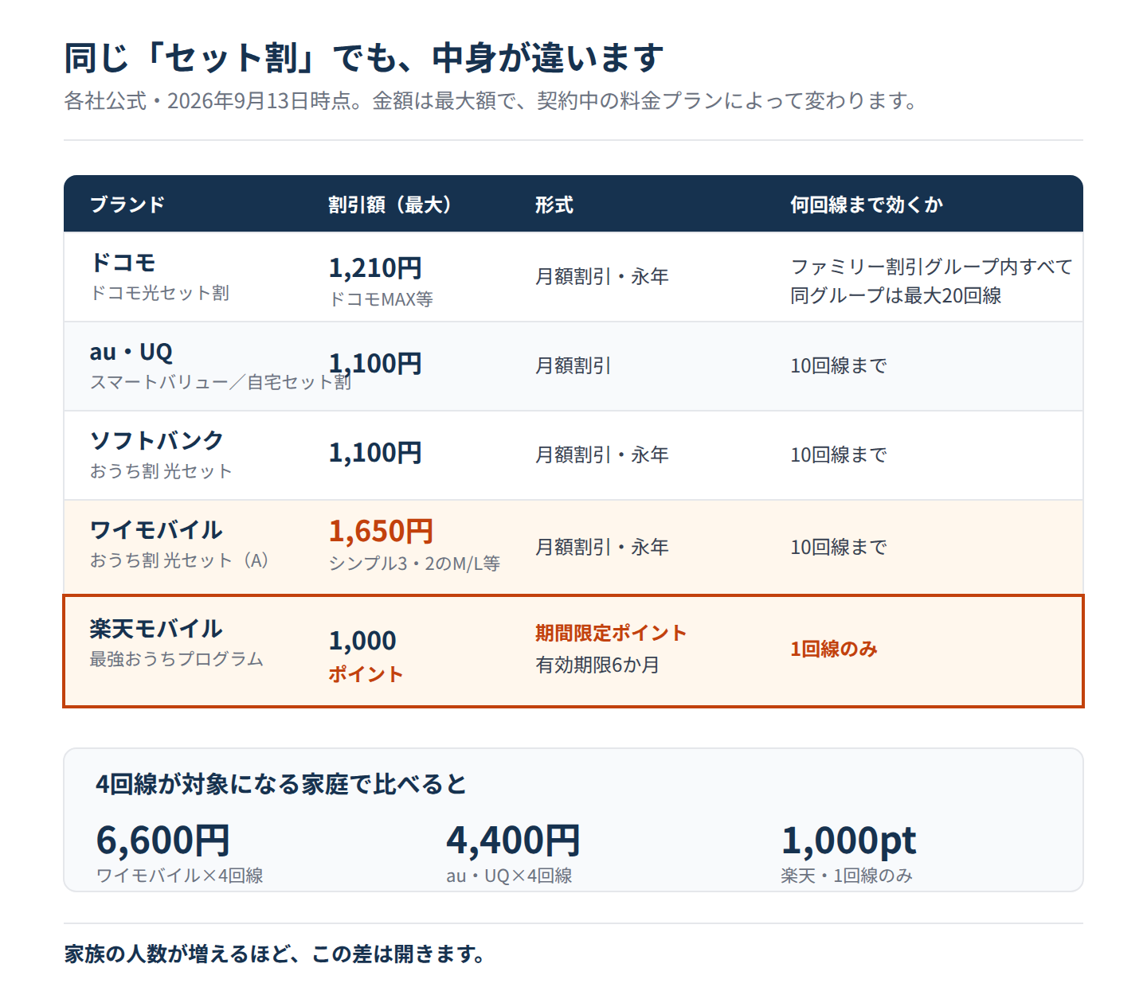
Task: Click the 同グループは最大20回線 text
Action: 896,295
